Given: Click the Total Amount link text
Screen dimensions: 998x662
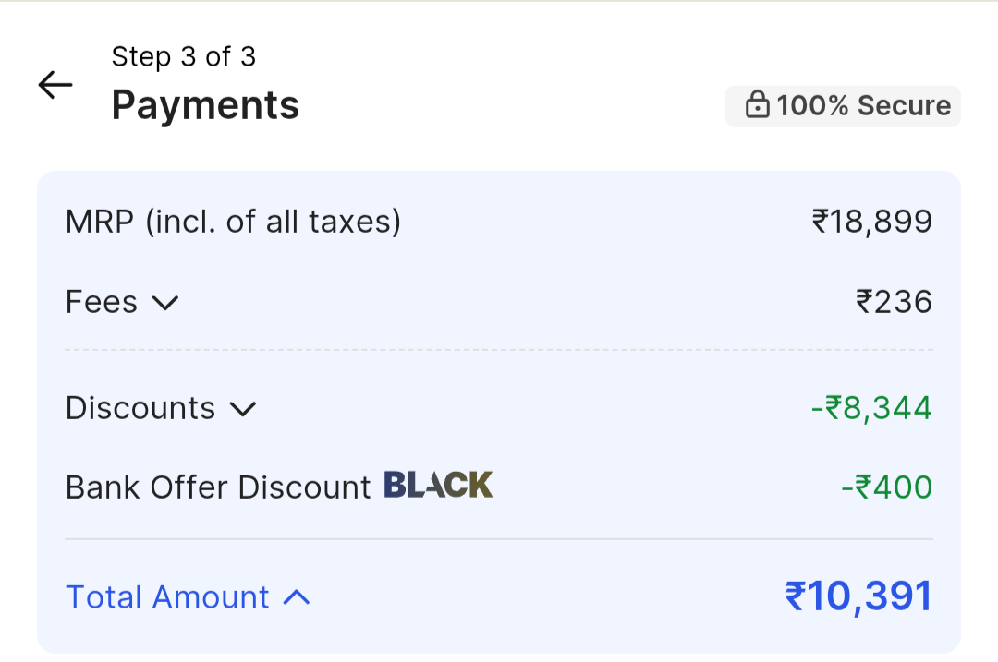Looking at the screenshot, I should click(167, 597).
